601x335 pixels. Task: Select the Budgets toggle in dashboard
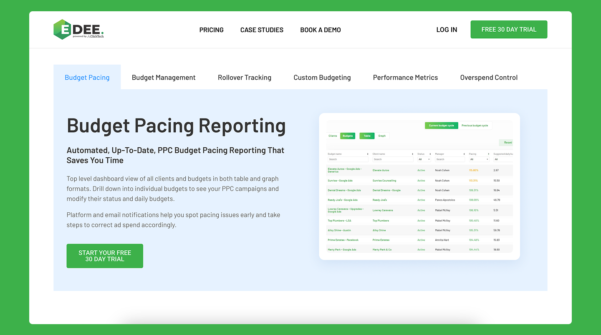[x=348, y=136]
